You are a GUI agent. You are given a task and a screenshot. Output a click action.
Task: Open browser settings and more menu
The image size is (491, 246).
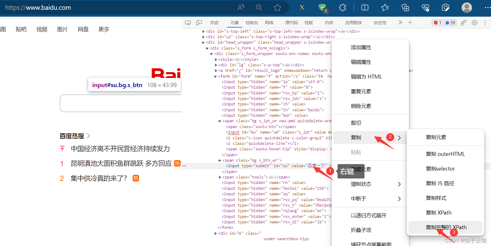pyautogui.click(x=487, y=7)
